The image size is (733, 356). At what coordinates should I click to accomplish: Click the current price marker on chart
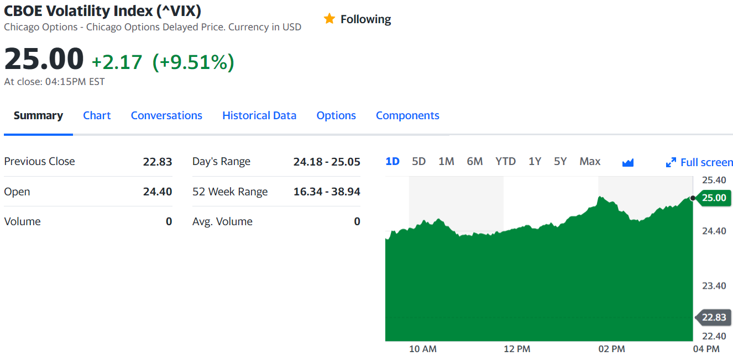693,198
